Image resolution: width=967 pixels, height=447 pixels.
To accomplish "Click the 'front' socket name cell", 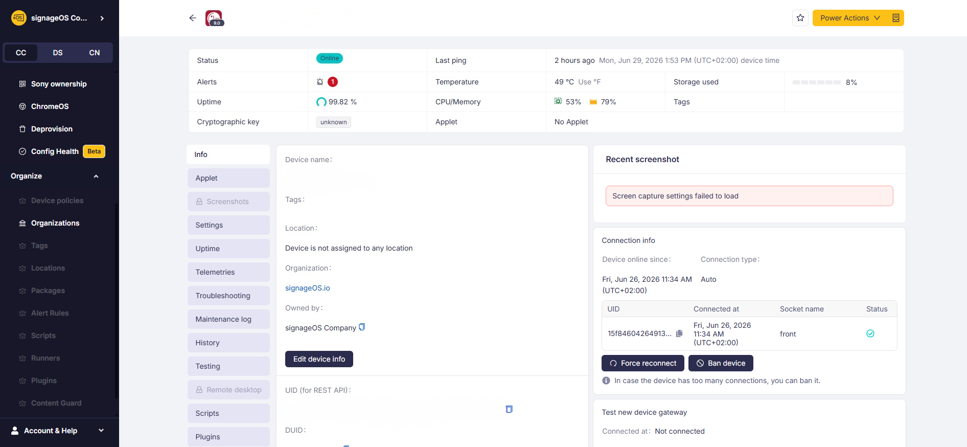I will tap(788, 334).
